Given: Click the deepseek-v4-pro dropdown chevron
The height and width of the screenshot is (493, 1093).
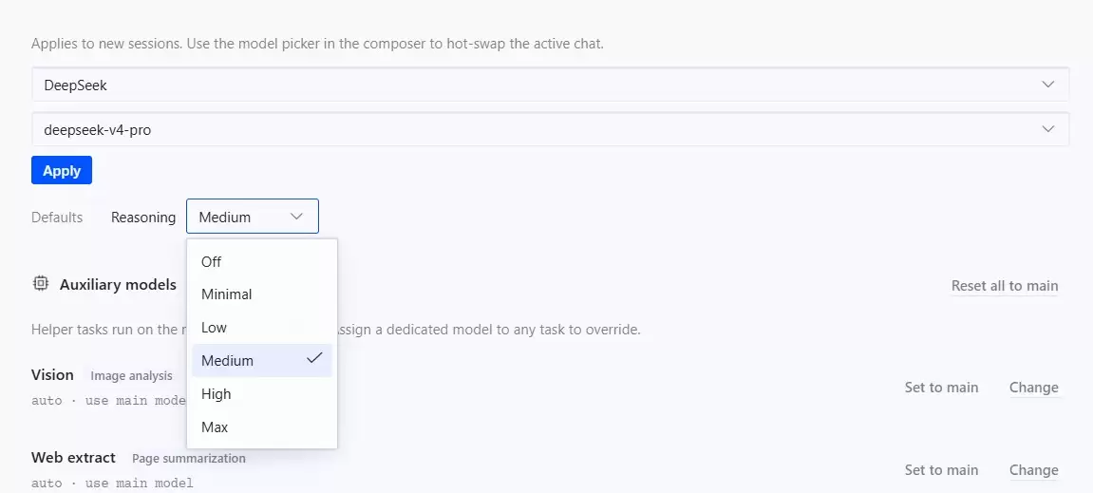Looking at the screenshot, I should point(1047,129).
